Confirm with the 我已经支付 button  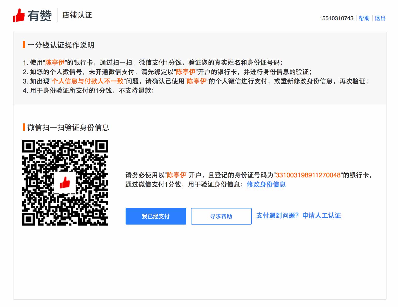pyautogui.click(x=156, y=216)
